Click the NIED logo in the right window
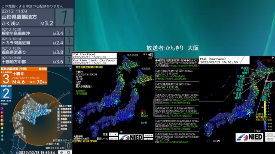Image resolution: width=275 pixels, height=154 pixels. [x=249, y=137]
